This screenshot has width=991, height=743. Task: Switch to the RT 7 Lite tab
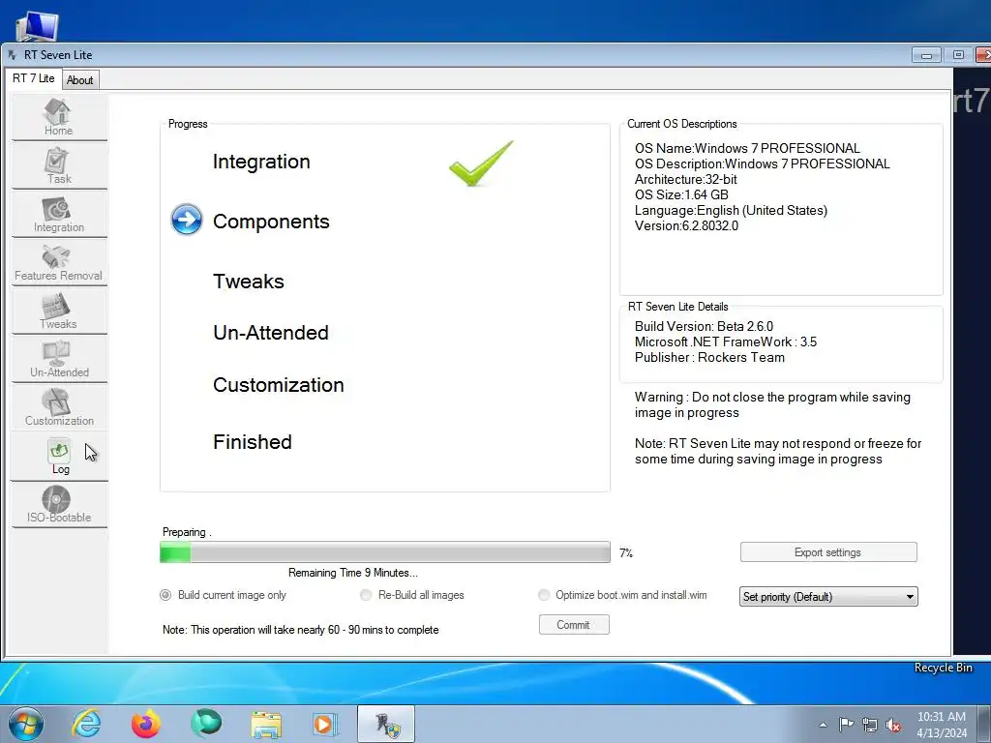pos(34,78)
